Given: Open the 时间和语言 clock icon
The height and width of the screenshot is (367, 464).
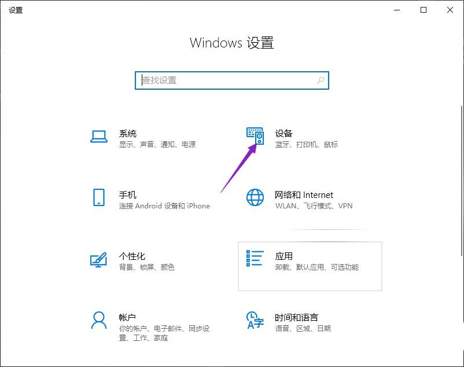Looking at the screenshot, I should (255, 320).
